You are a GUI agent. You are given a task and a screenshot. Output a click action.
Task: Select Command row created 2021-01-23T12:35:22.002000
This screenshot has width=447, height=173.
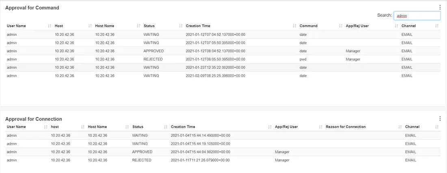(x=223, y=67)
